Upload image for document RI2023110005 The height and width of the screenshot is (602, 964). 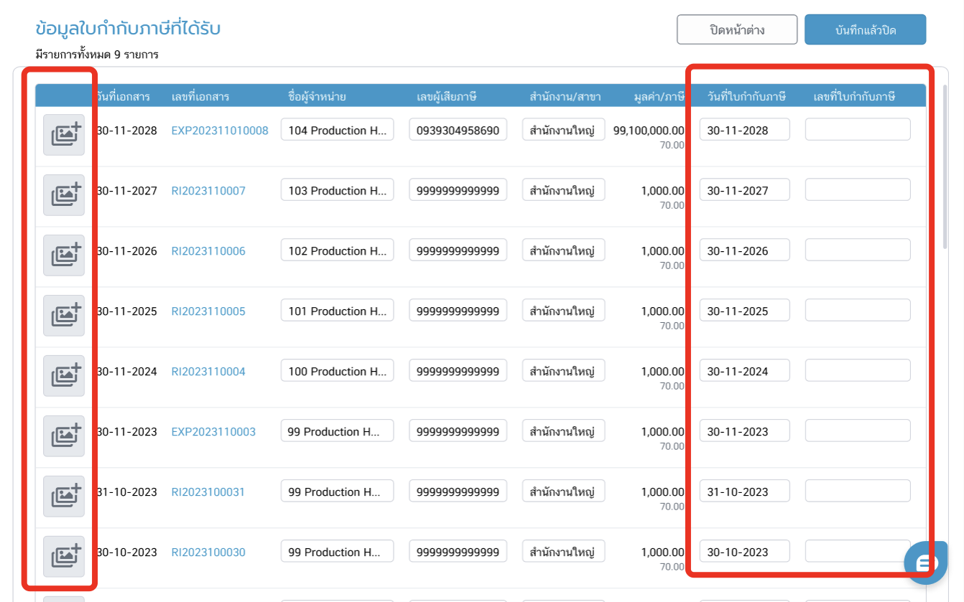click(x=64, y=315)
